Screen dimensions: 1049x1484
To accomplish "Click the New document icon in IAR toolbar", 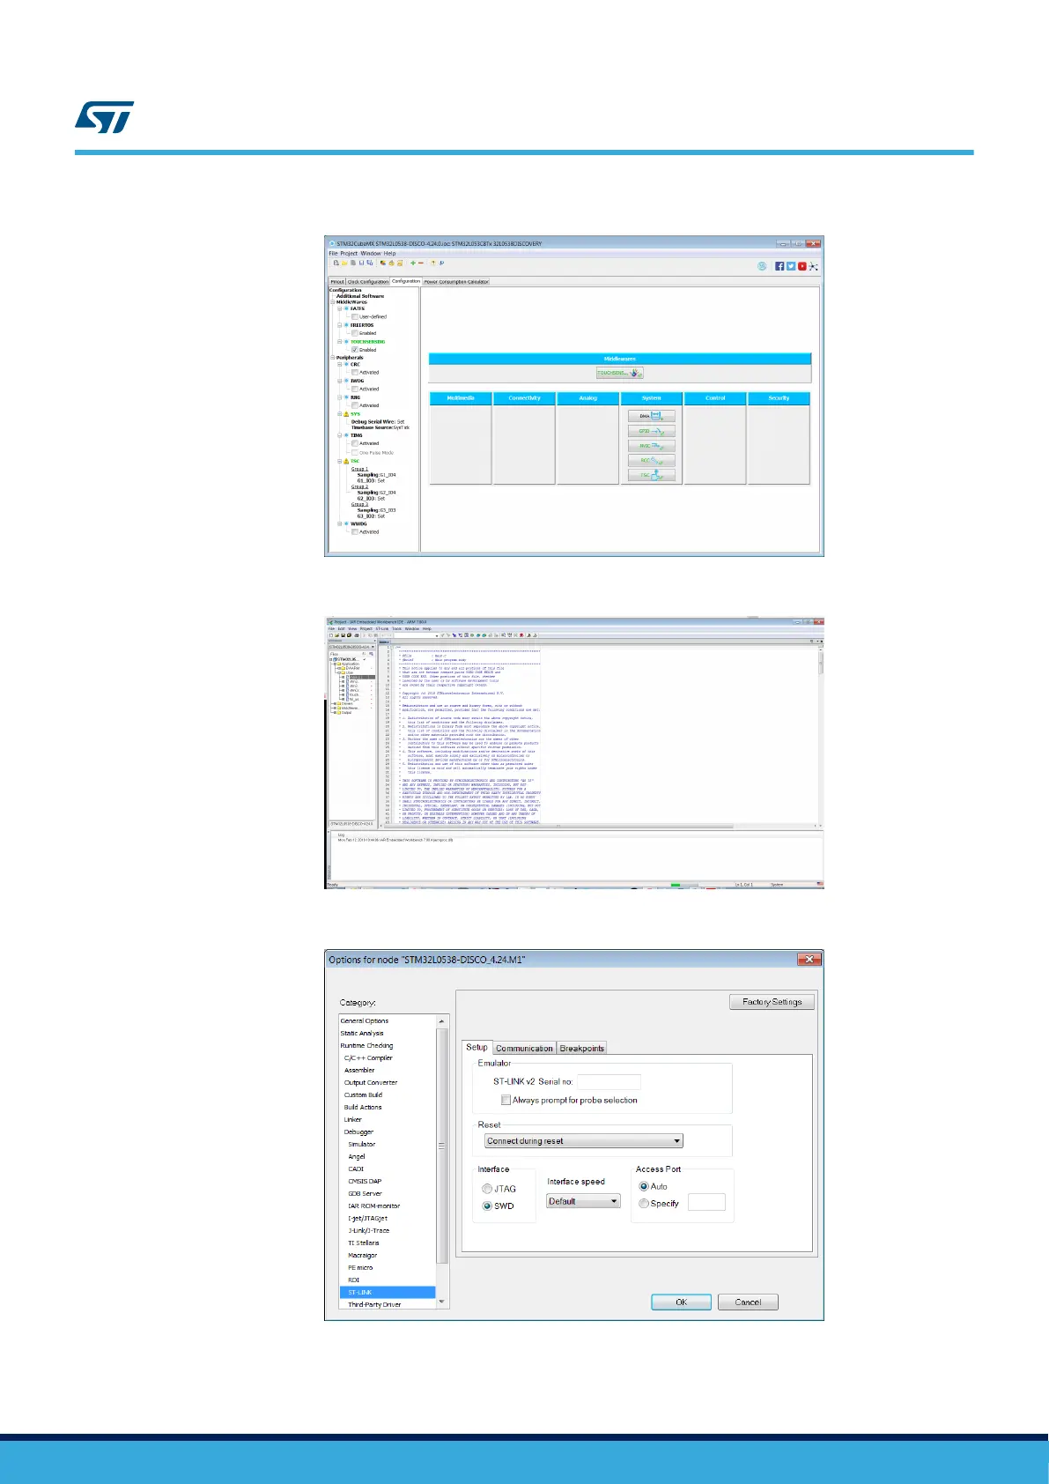I will click(x=331, y=634).
